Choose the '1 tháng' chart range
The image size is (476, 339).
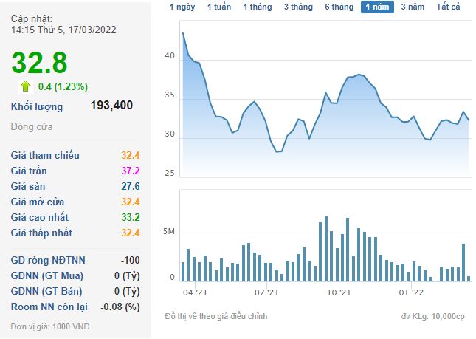click(x=258, y=7)
